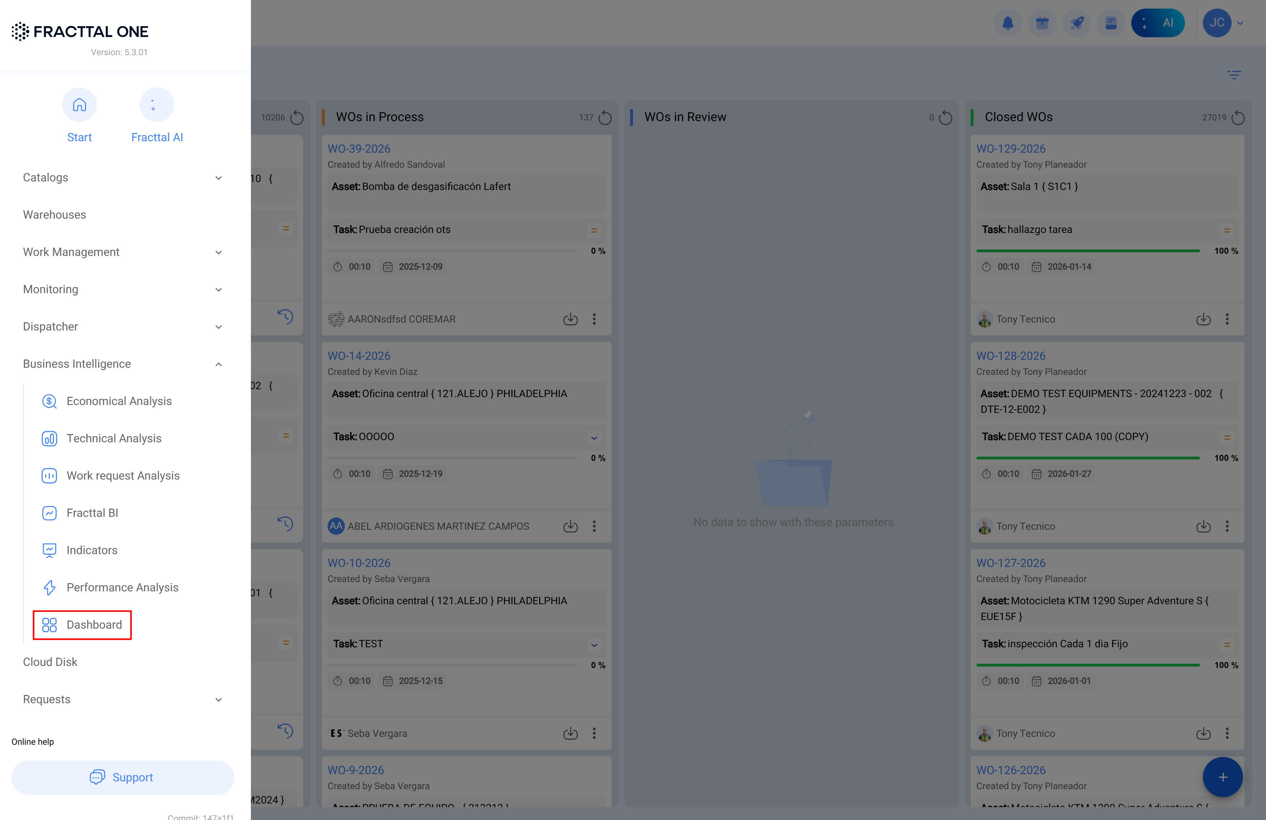Open work order WO-128-2026 link

click(1011, 356)
